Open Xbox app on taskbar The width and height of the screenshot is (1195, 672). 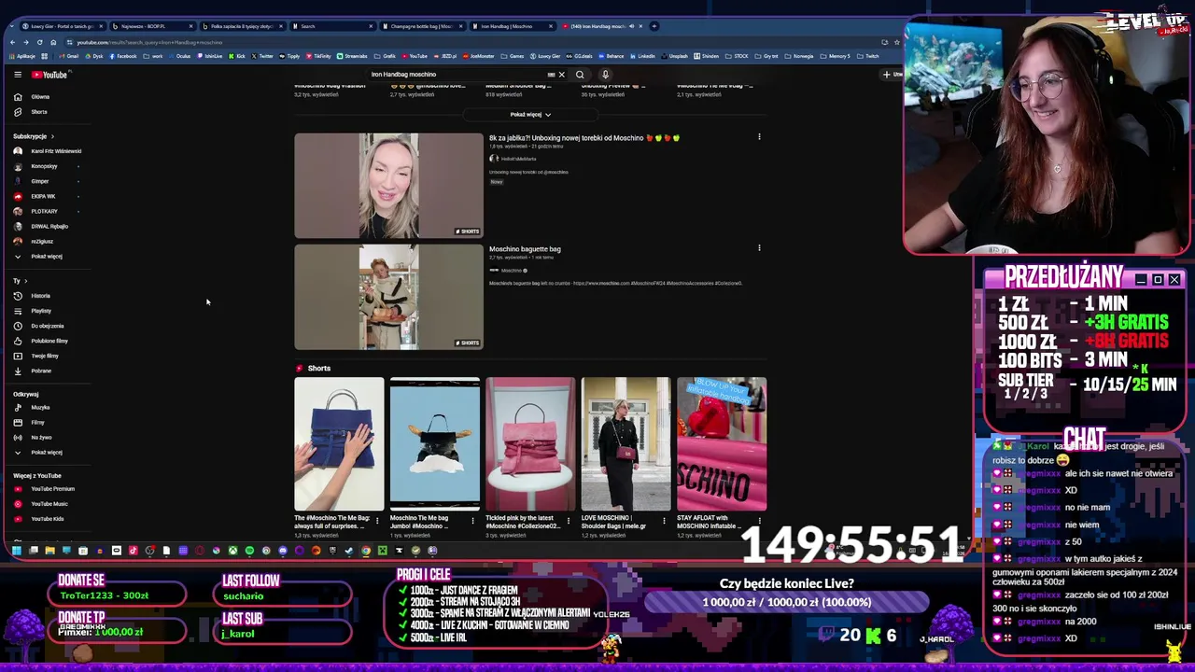tap(232, 551)
